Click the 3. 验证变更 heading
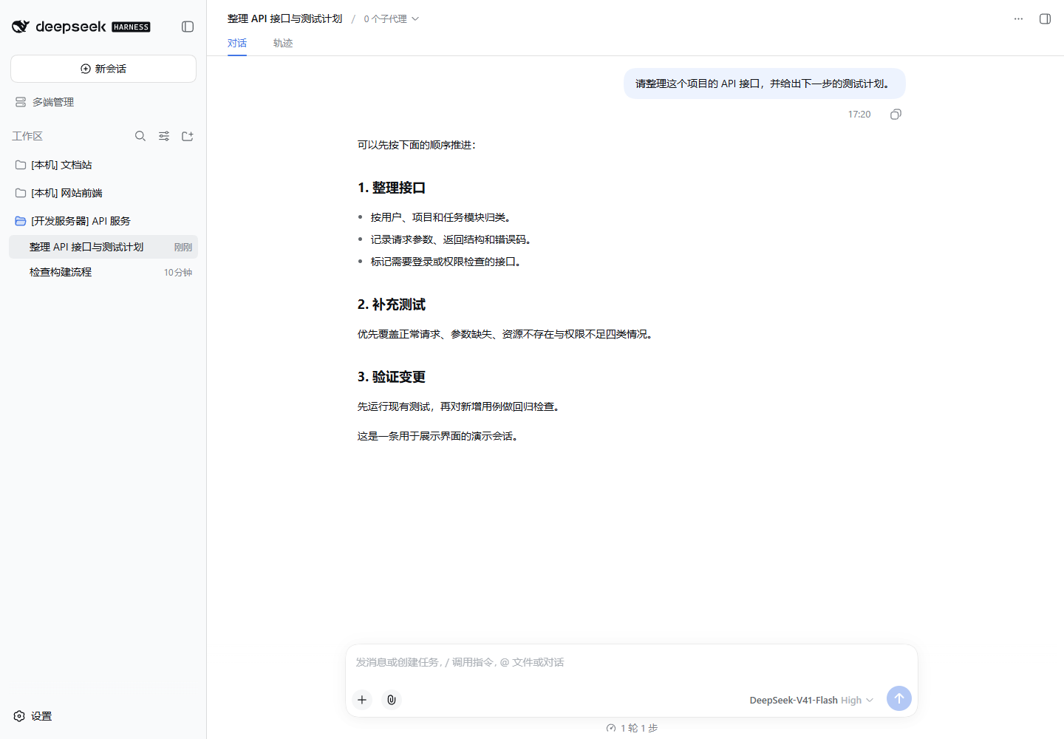1064x739 pixels. click(392, 377)
